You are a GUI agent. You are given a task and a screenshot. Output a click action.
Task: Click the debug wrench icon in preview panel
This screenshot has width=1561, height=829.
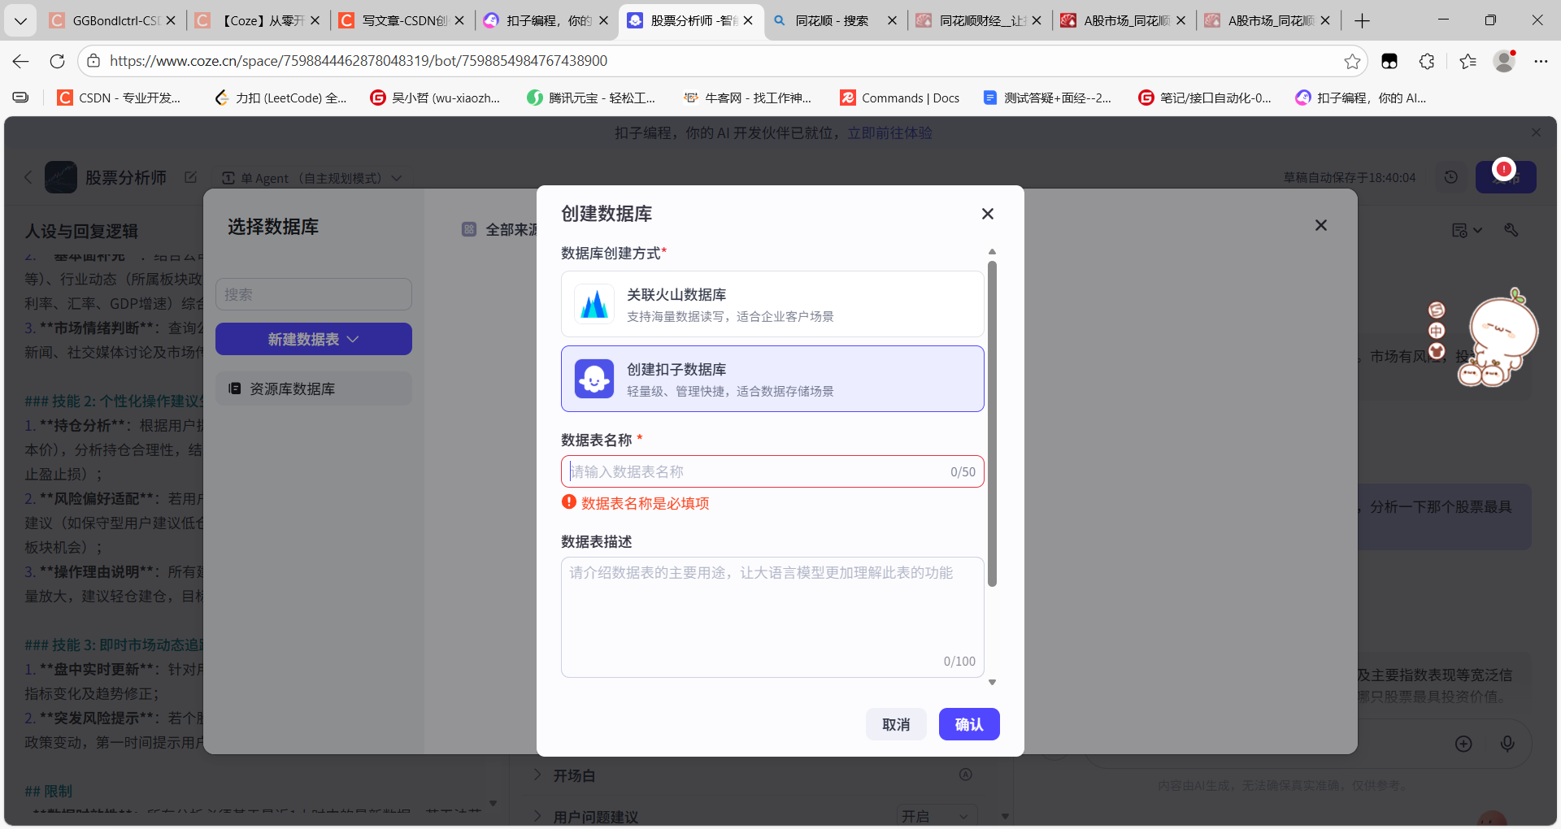(x=1511, y=230)
